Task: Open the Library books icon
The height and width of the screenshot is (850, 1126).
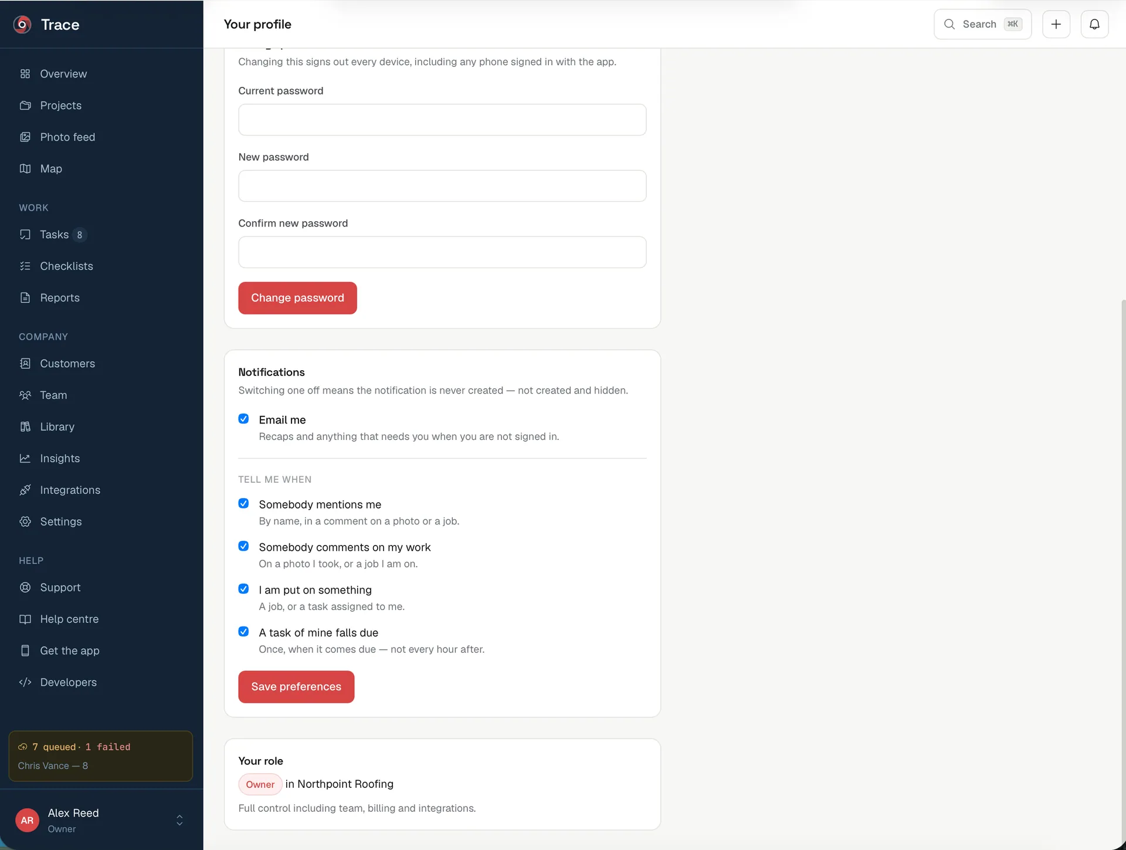Action: (x=25, y=427)
